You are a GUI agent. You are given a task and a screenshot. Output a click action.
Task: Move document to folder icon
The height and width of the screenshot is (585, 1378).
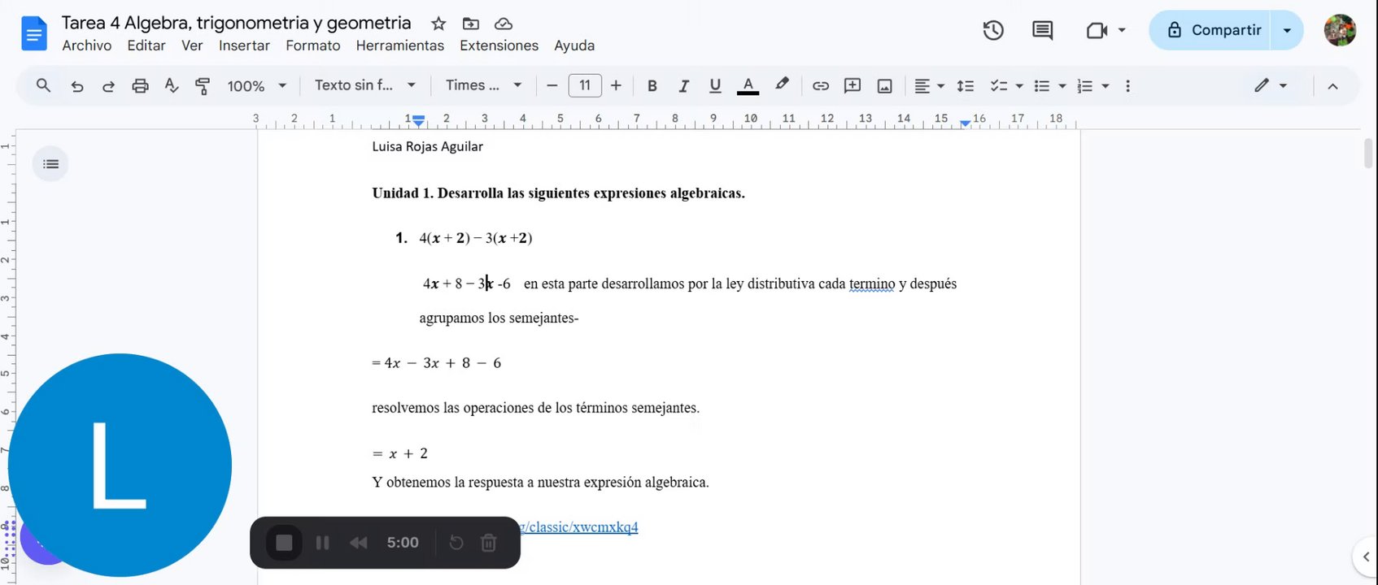(471, 24)
